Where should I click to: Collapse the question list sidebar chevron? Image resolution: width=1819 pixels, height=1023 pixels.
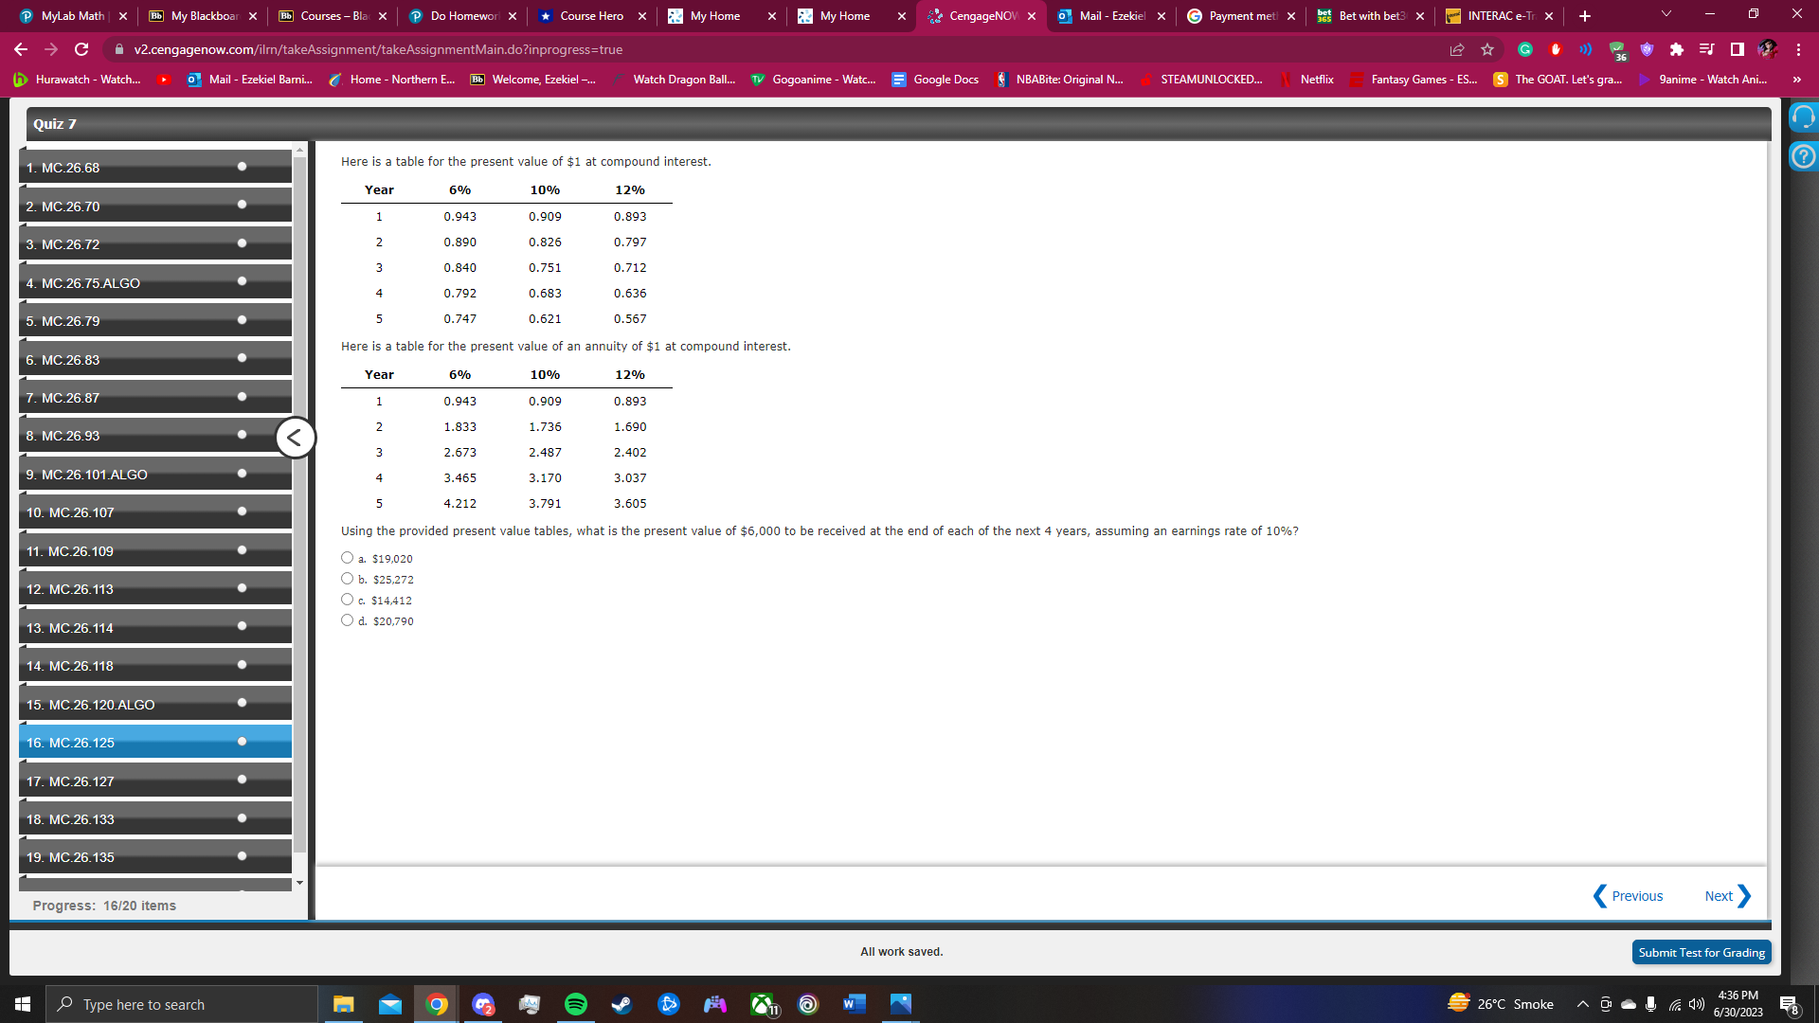[295, 437]
